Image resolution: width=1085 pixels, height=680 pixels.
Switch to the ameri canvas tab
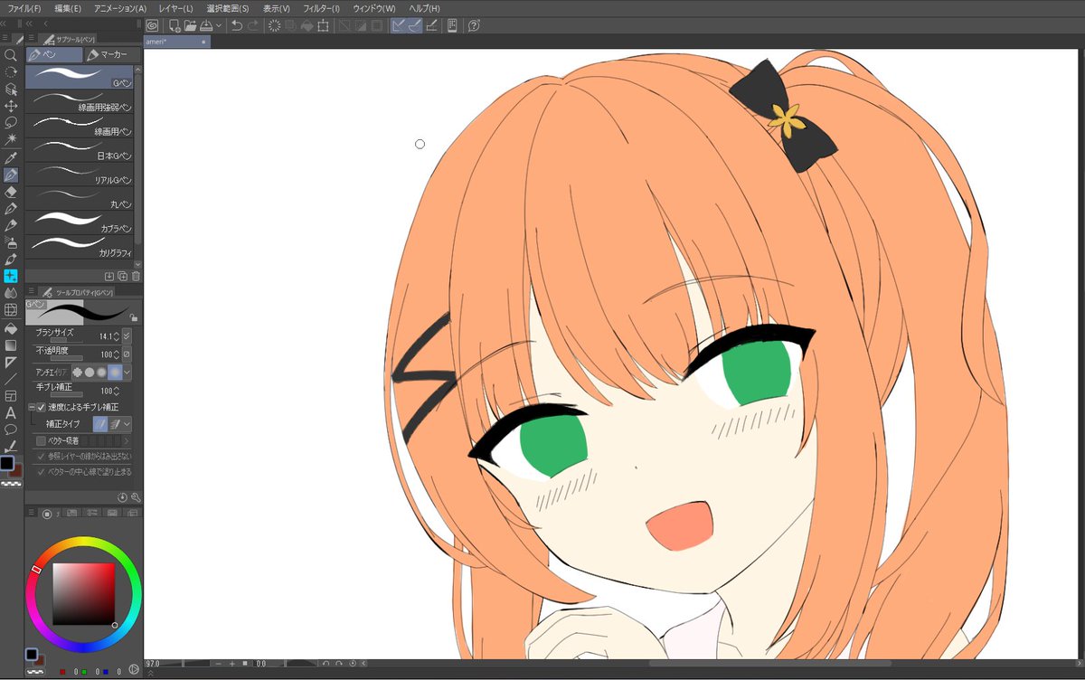[x=177, y=42]
